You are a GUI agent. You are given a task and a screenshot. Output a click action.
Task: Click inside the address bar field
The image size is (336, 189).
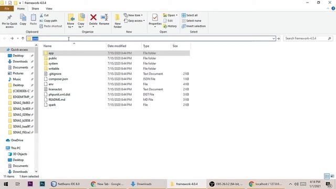151,38
